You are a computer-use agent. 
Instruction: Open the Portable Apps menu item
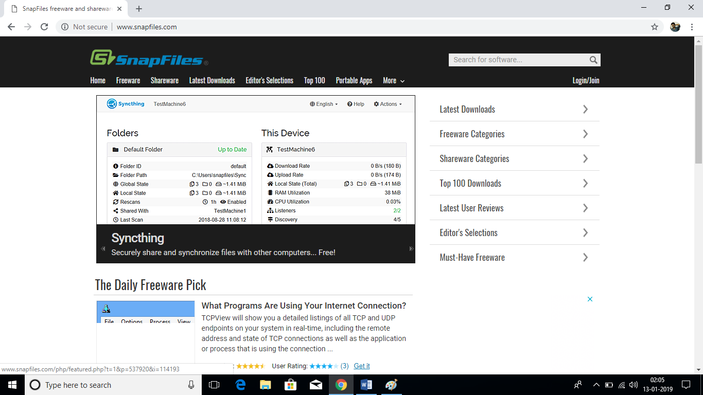[x=354, y=81]
